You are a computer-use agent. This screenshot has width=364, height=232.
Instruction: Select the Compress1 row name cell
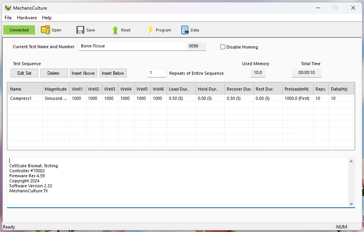pos(25,98)
